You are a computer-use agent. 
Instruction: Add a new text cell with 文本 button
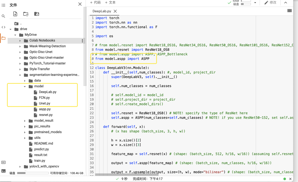[110, 2]
